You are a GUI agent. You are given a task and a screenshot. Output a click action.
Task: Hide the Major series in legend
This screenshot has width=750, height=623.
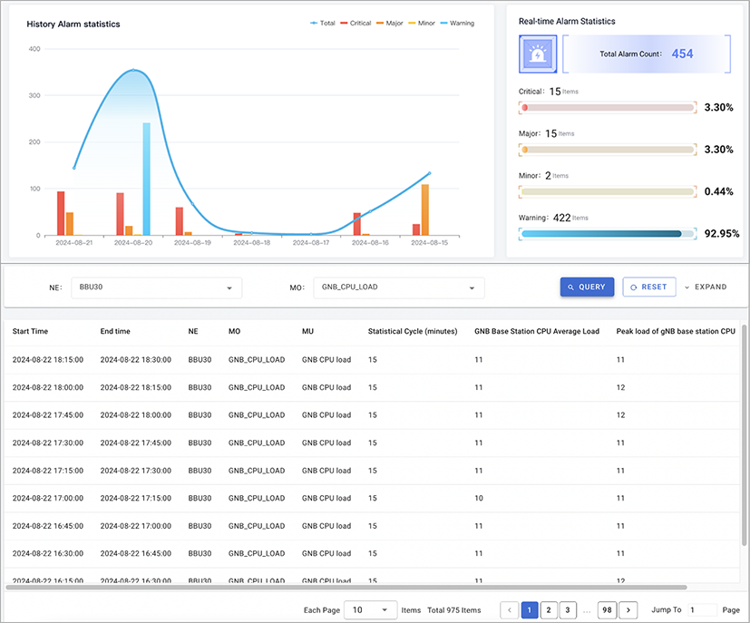click(390, 24)
